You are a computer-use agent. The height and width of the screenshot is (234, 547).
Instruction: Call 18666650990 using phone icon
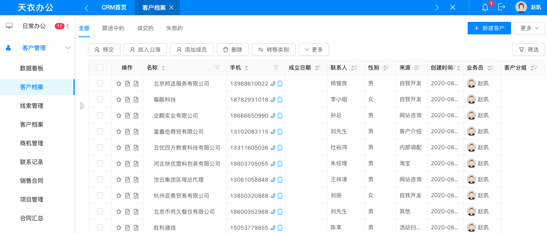point(273,116)
